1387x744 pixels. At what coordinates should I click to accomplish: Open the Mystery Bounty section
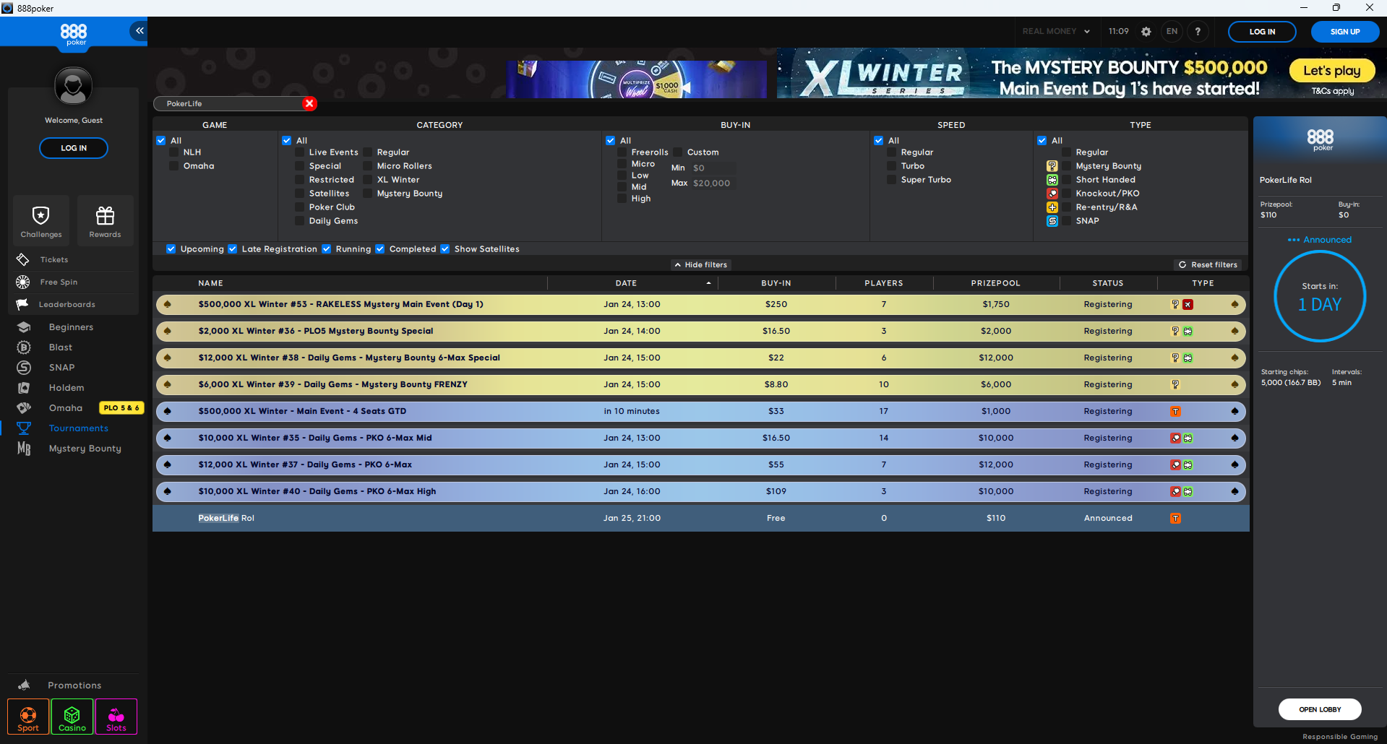point(85,448)
